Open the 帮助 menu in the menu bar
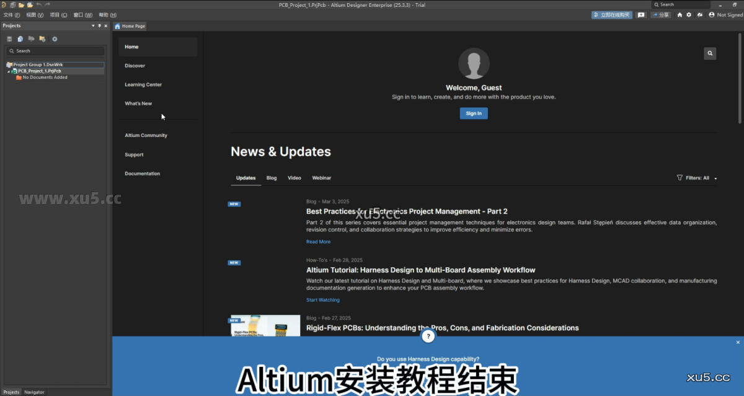Screen dimensions: 744x396 [105, 14]
